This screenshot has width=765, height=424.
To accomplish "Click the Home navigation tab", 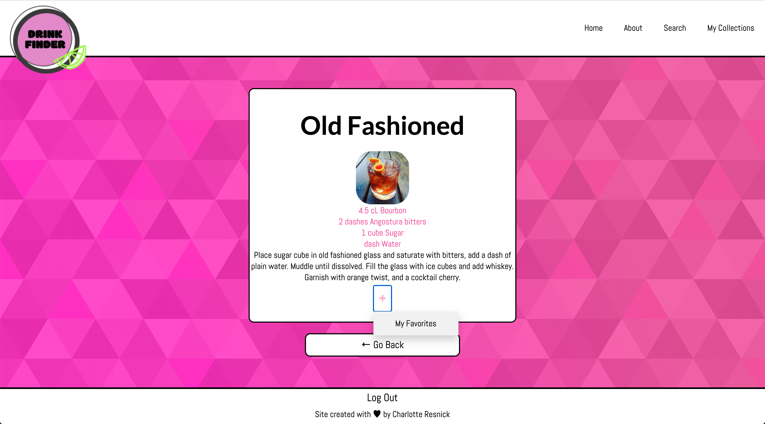I will point(594,28).
